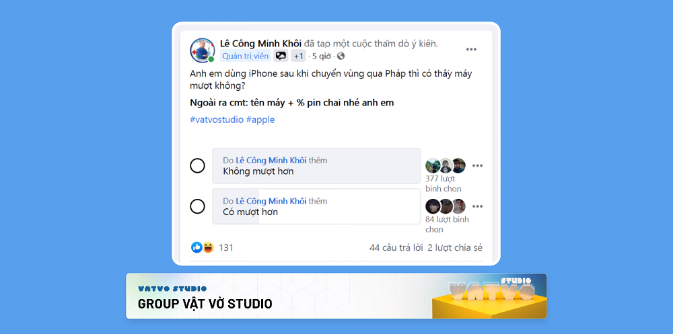Click the #apple hashtag
The image size is (673, 334).
coord(260,120)
